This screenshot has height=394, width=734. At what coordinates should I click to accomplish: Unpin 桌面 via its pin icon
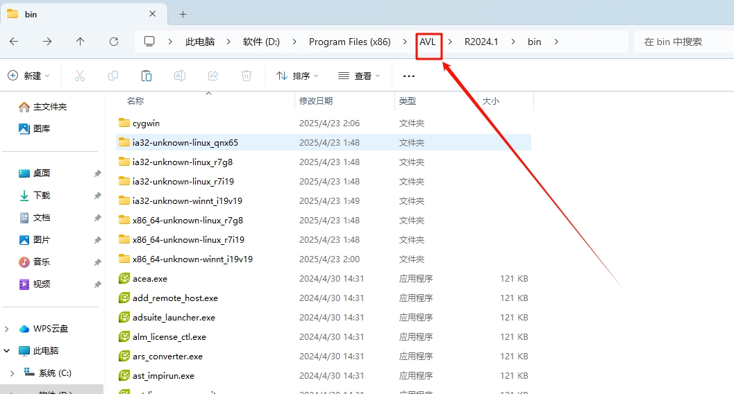tap(97, 173)
